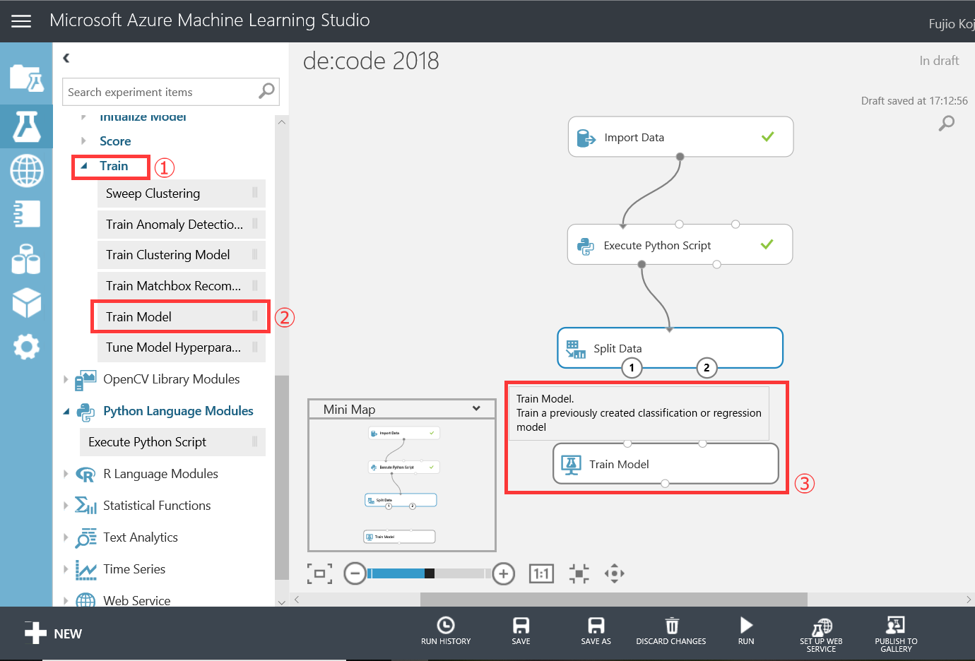Click the canvas horizontal scrollbar
This screenshot has height=661, width=975.
click(613, 600)
